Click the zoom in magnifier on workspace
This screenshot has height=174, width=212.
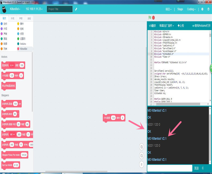[x=142, y=147]
